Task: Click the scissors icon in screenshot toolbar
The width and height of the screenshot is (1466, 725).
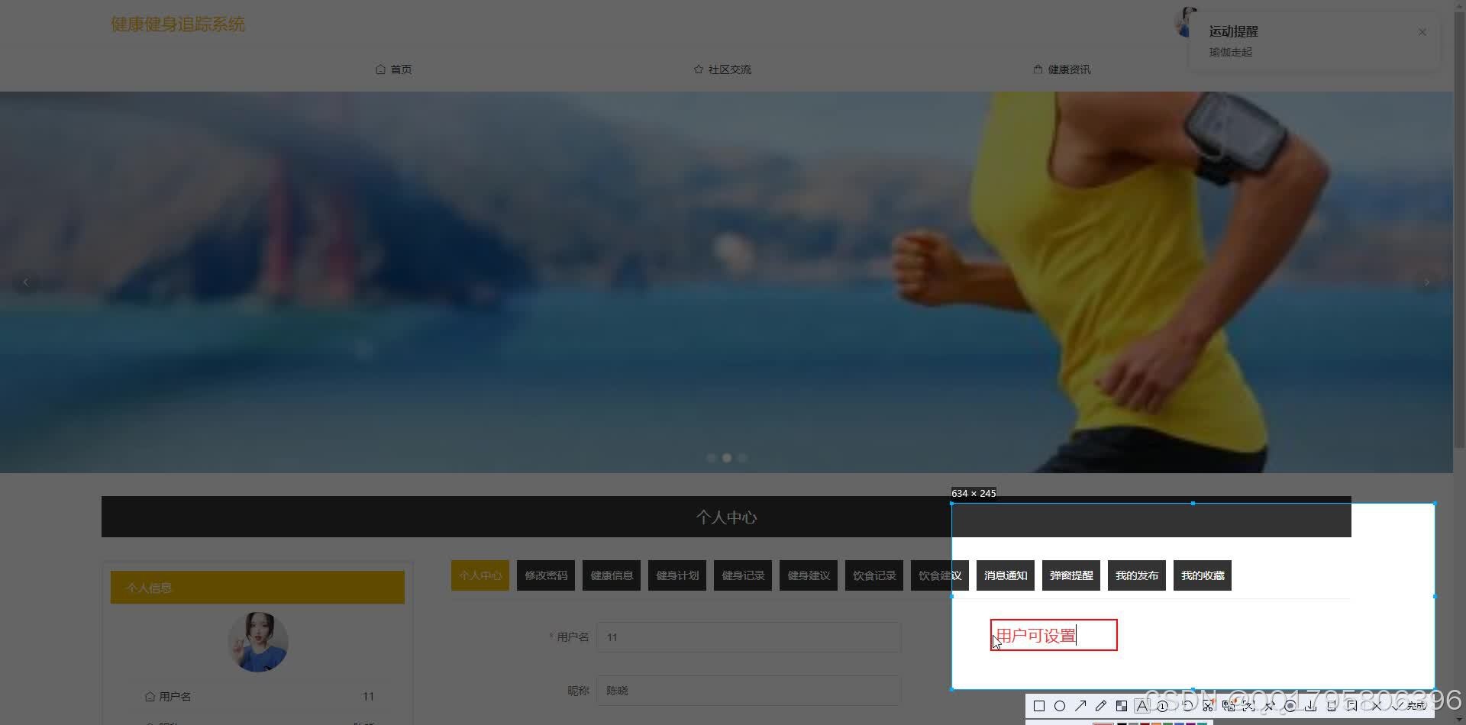Action: point(1208,706)
